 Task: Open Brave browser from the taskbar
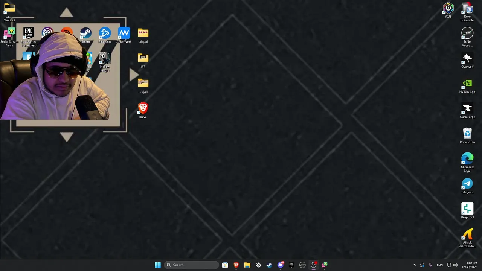[236, 265]
